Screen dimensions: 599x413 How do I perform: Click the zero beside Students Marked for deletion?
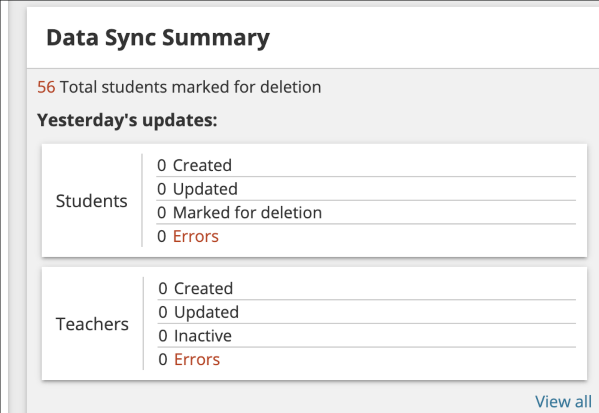[162, 213]
